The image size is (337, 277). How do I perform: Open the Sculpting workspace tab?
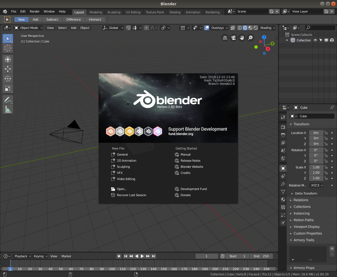pos(114,12)
